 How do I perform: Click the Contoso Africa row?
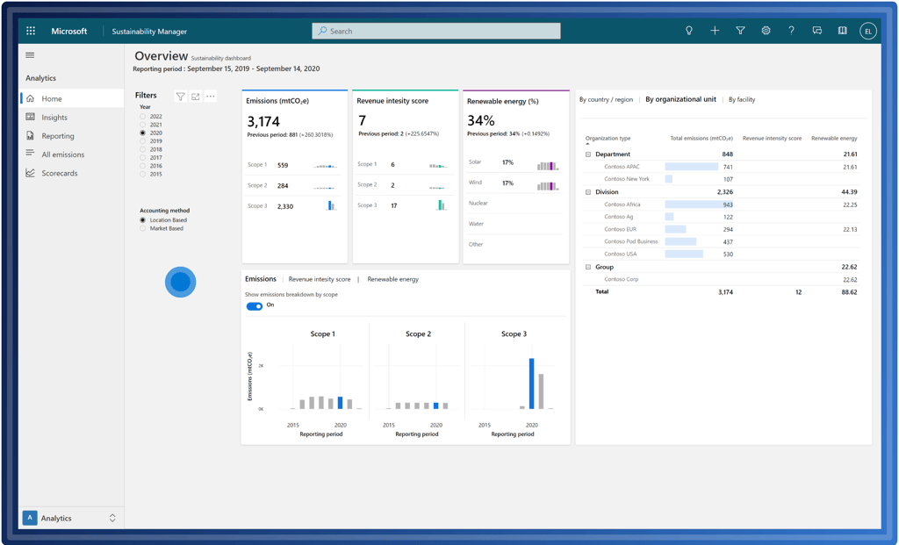pos(722,204)
